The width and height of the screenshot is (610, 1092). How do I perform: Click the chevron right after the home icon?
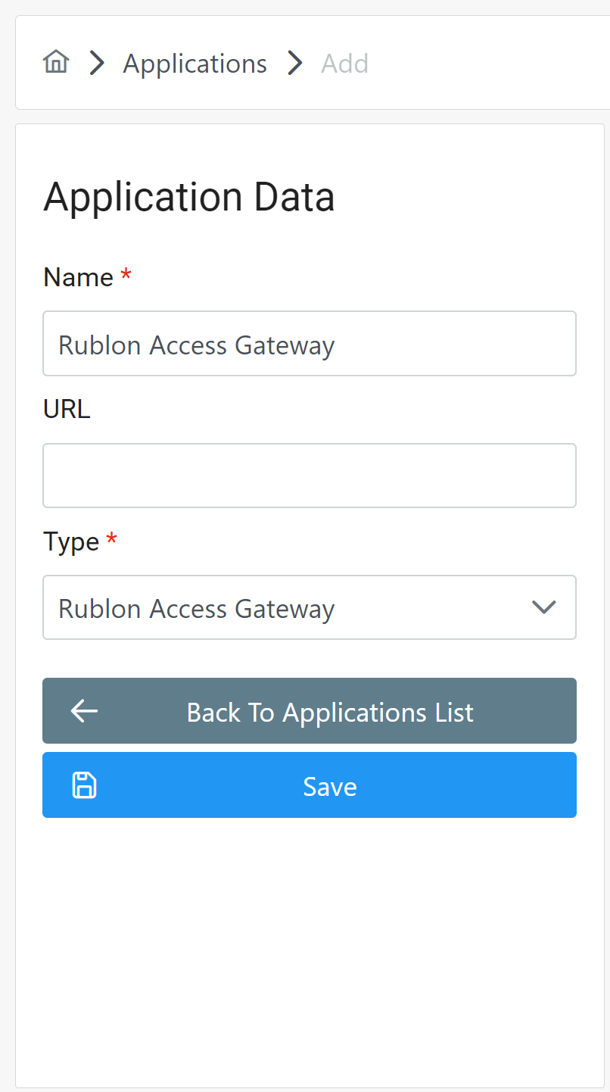[96, 63]
